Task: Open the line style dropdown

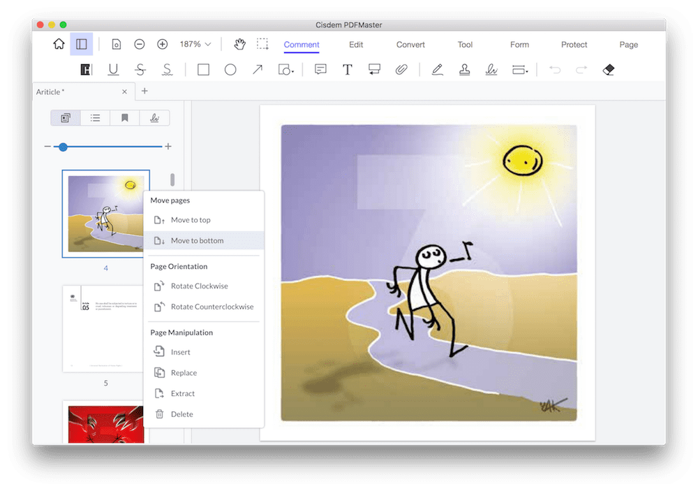Action: [519, 70]
